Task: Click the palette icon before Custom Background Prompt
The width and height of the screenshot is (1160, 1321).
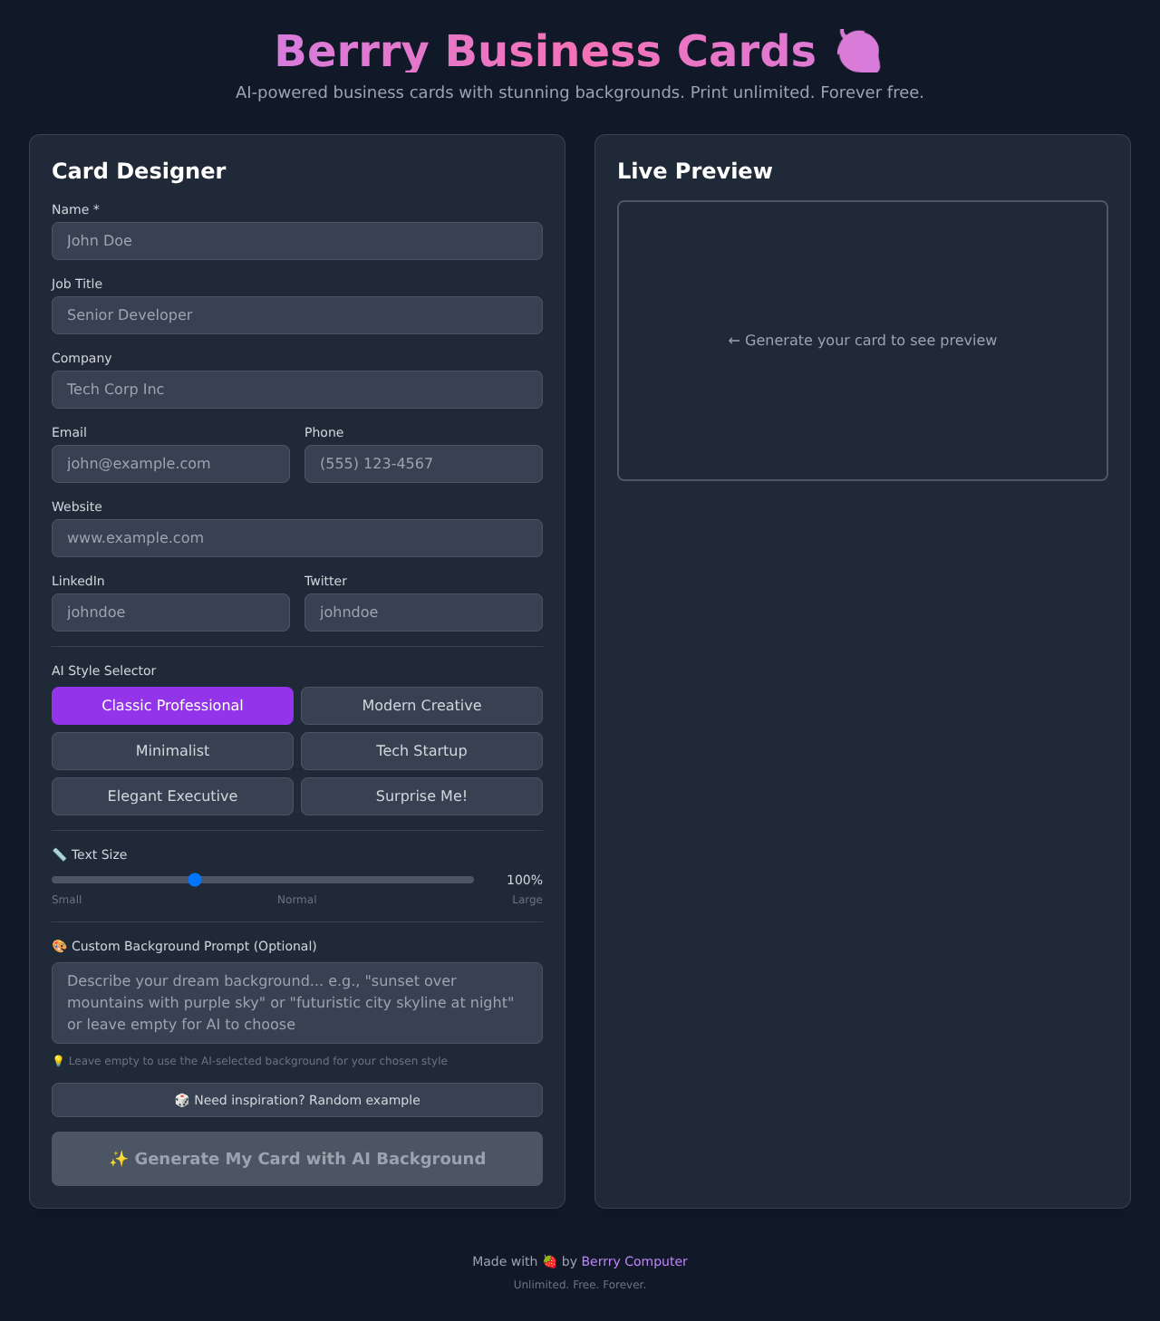Action: point(58,945)
